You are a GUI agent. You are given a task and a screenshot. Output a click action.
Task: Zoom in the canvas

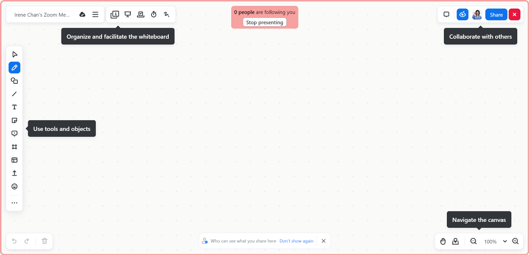click(x=515, y=241)
